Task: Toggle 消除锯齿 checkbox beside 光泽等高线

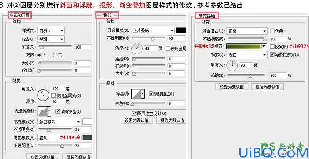Action: coord(57,111)
